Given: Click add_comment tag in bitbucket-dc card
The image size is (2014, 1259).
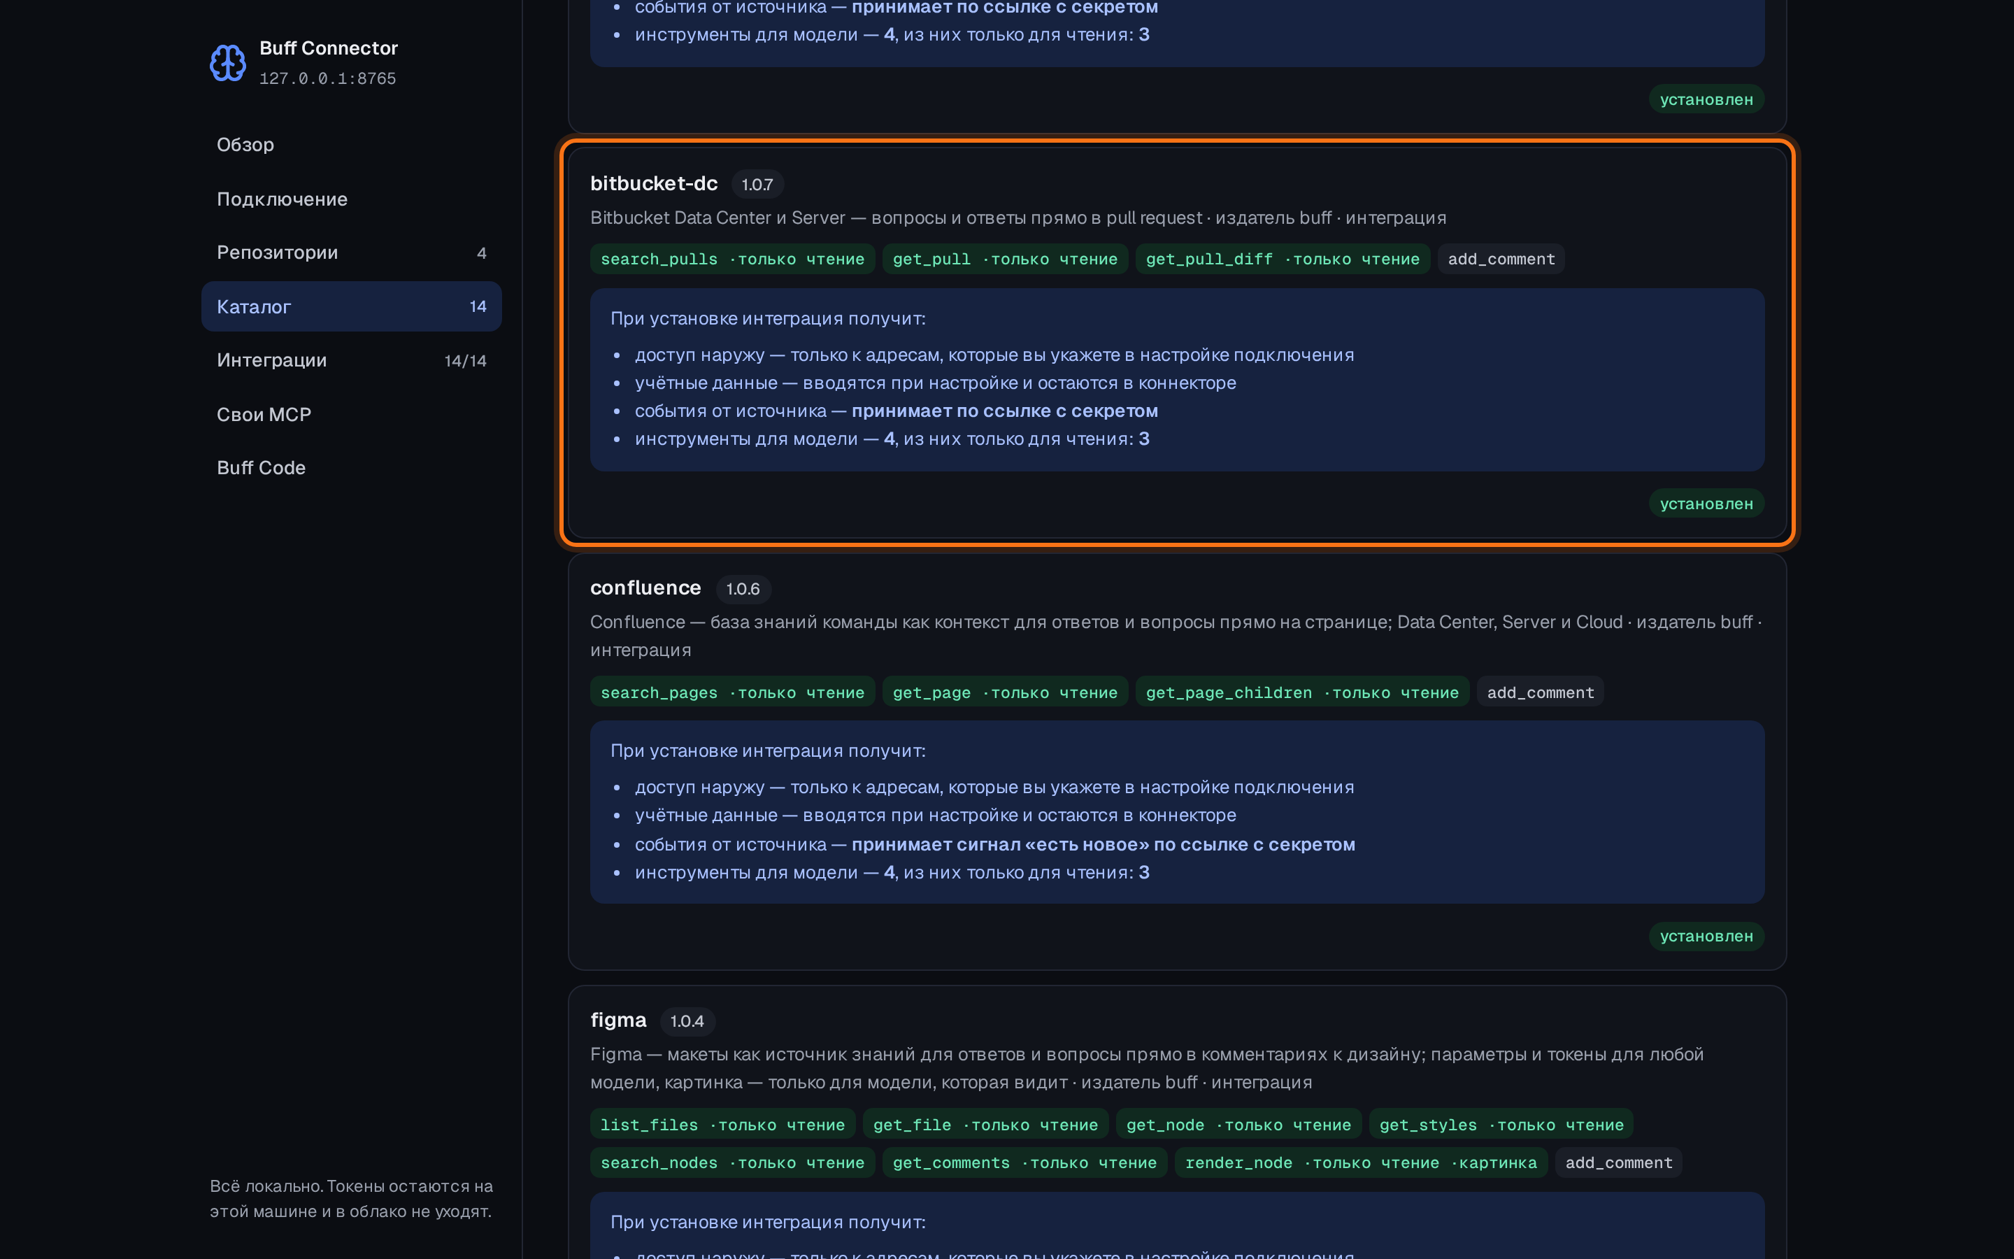Looking at the screenshot, I should 1501,259.
